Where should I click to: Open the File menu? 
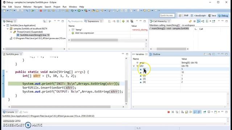4,7
